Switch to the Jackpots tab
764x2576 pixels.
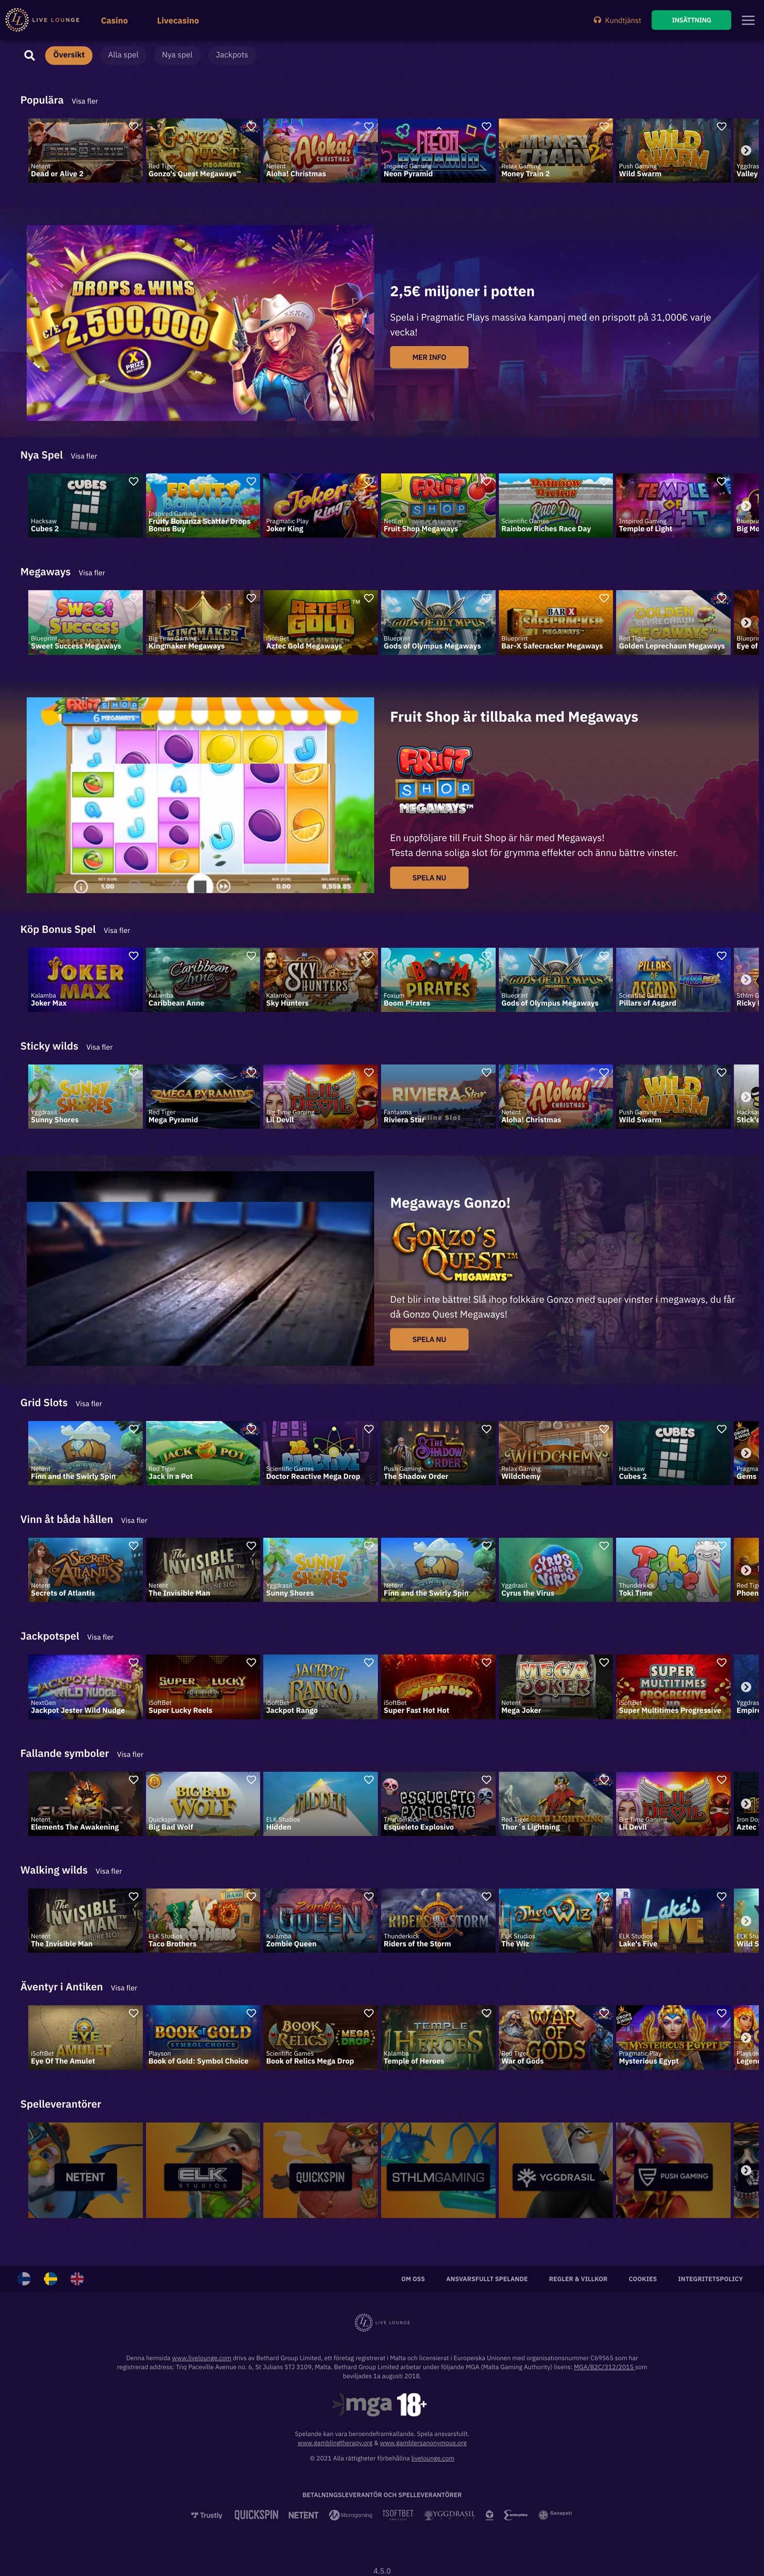(232, 55)
